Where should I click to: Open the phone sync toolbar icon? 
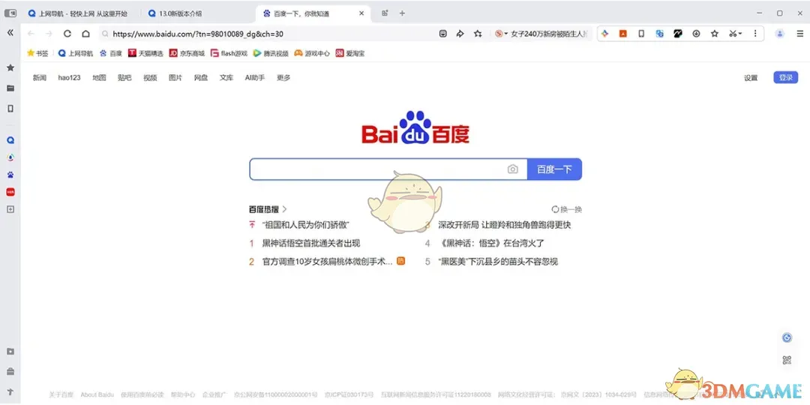coord(641,34)
